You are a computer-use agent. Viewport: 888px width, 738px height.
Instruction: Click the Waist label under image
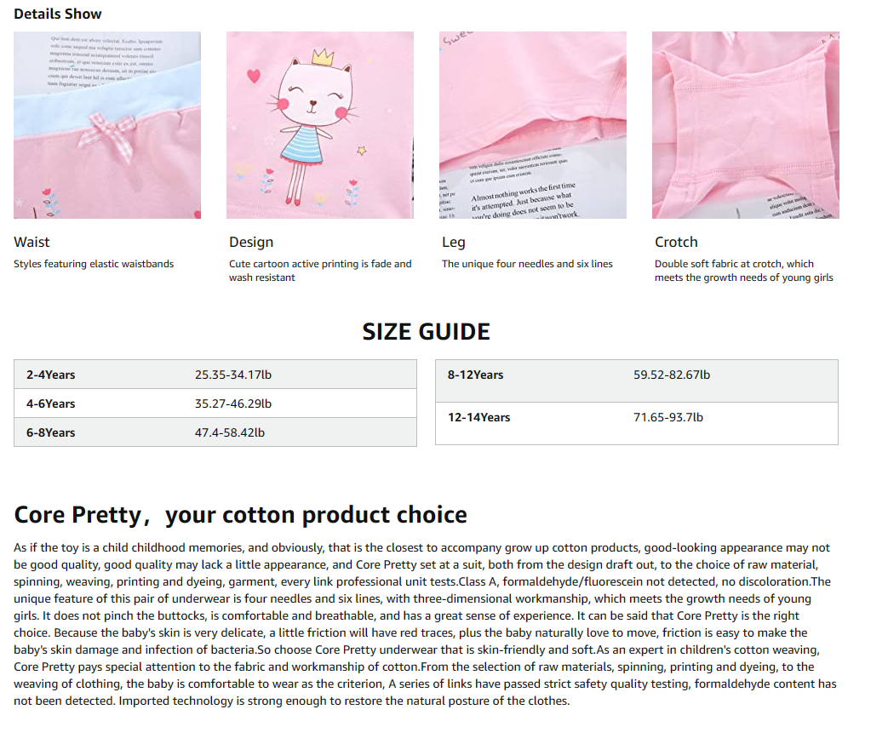[x=32, y=242]
